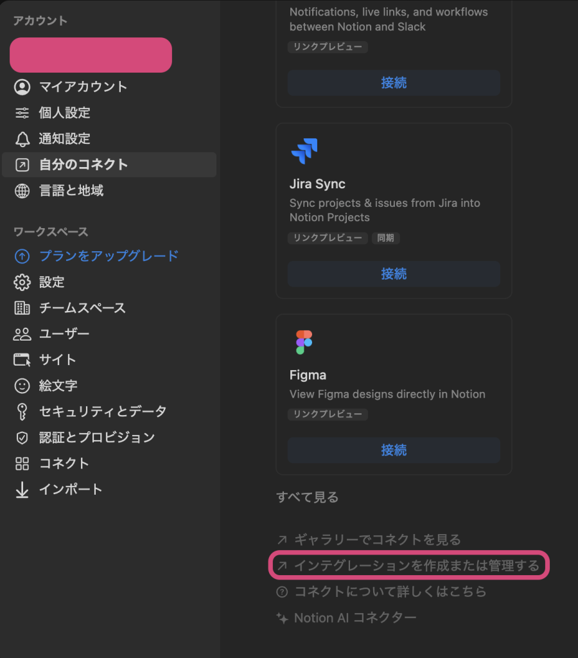Click the workspace settings gear icon
The image size is (578, 658).
coord(22,282)
